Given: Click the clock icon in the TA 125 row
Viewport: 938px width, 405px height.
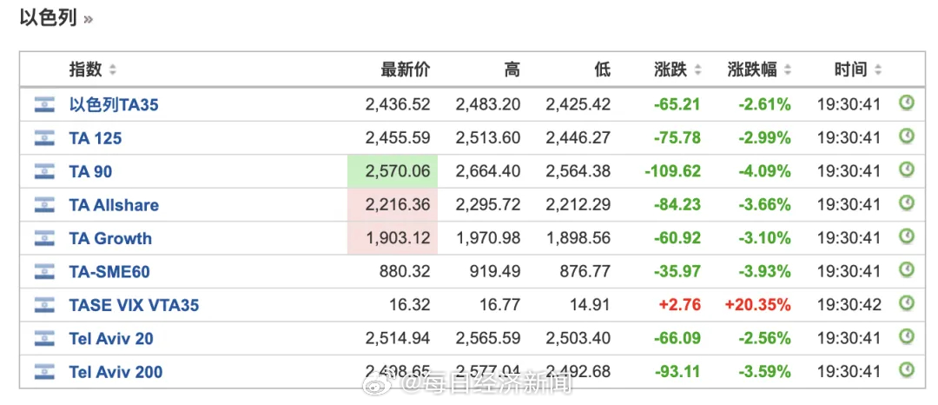Looking at the screenshot, I should [x=907, y=137].
